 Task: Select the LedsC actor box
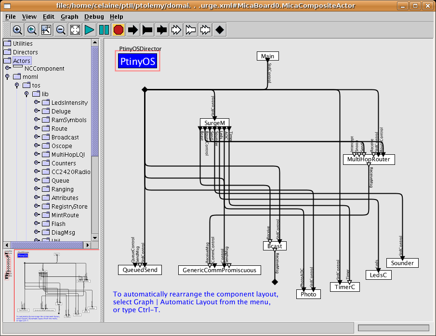click(379, 275)
